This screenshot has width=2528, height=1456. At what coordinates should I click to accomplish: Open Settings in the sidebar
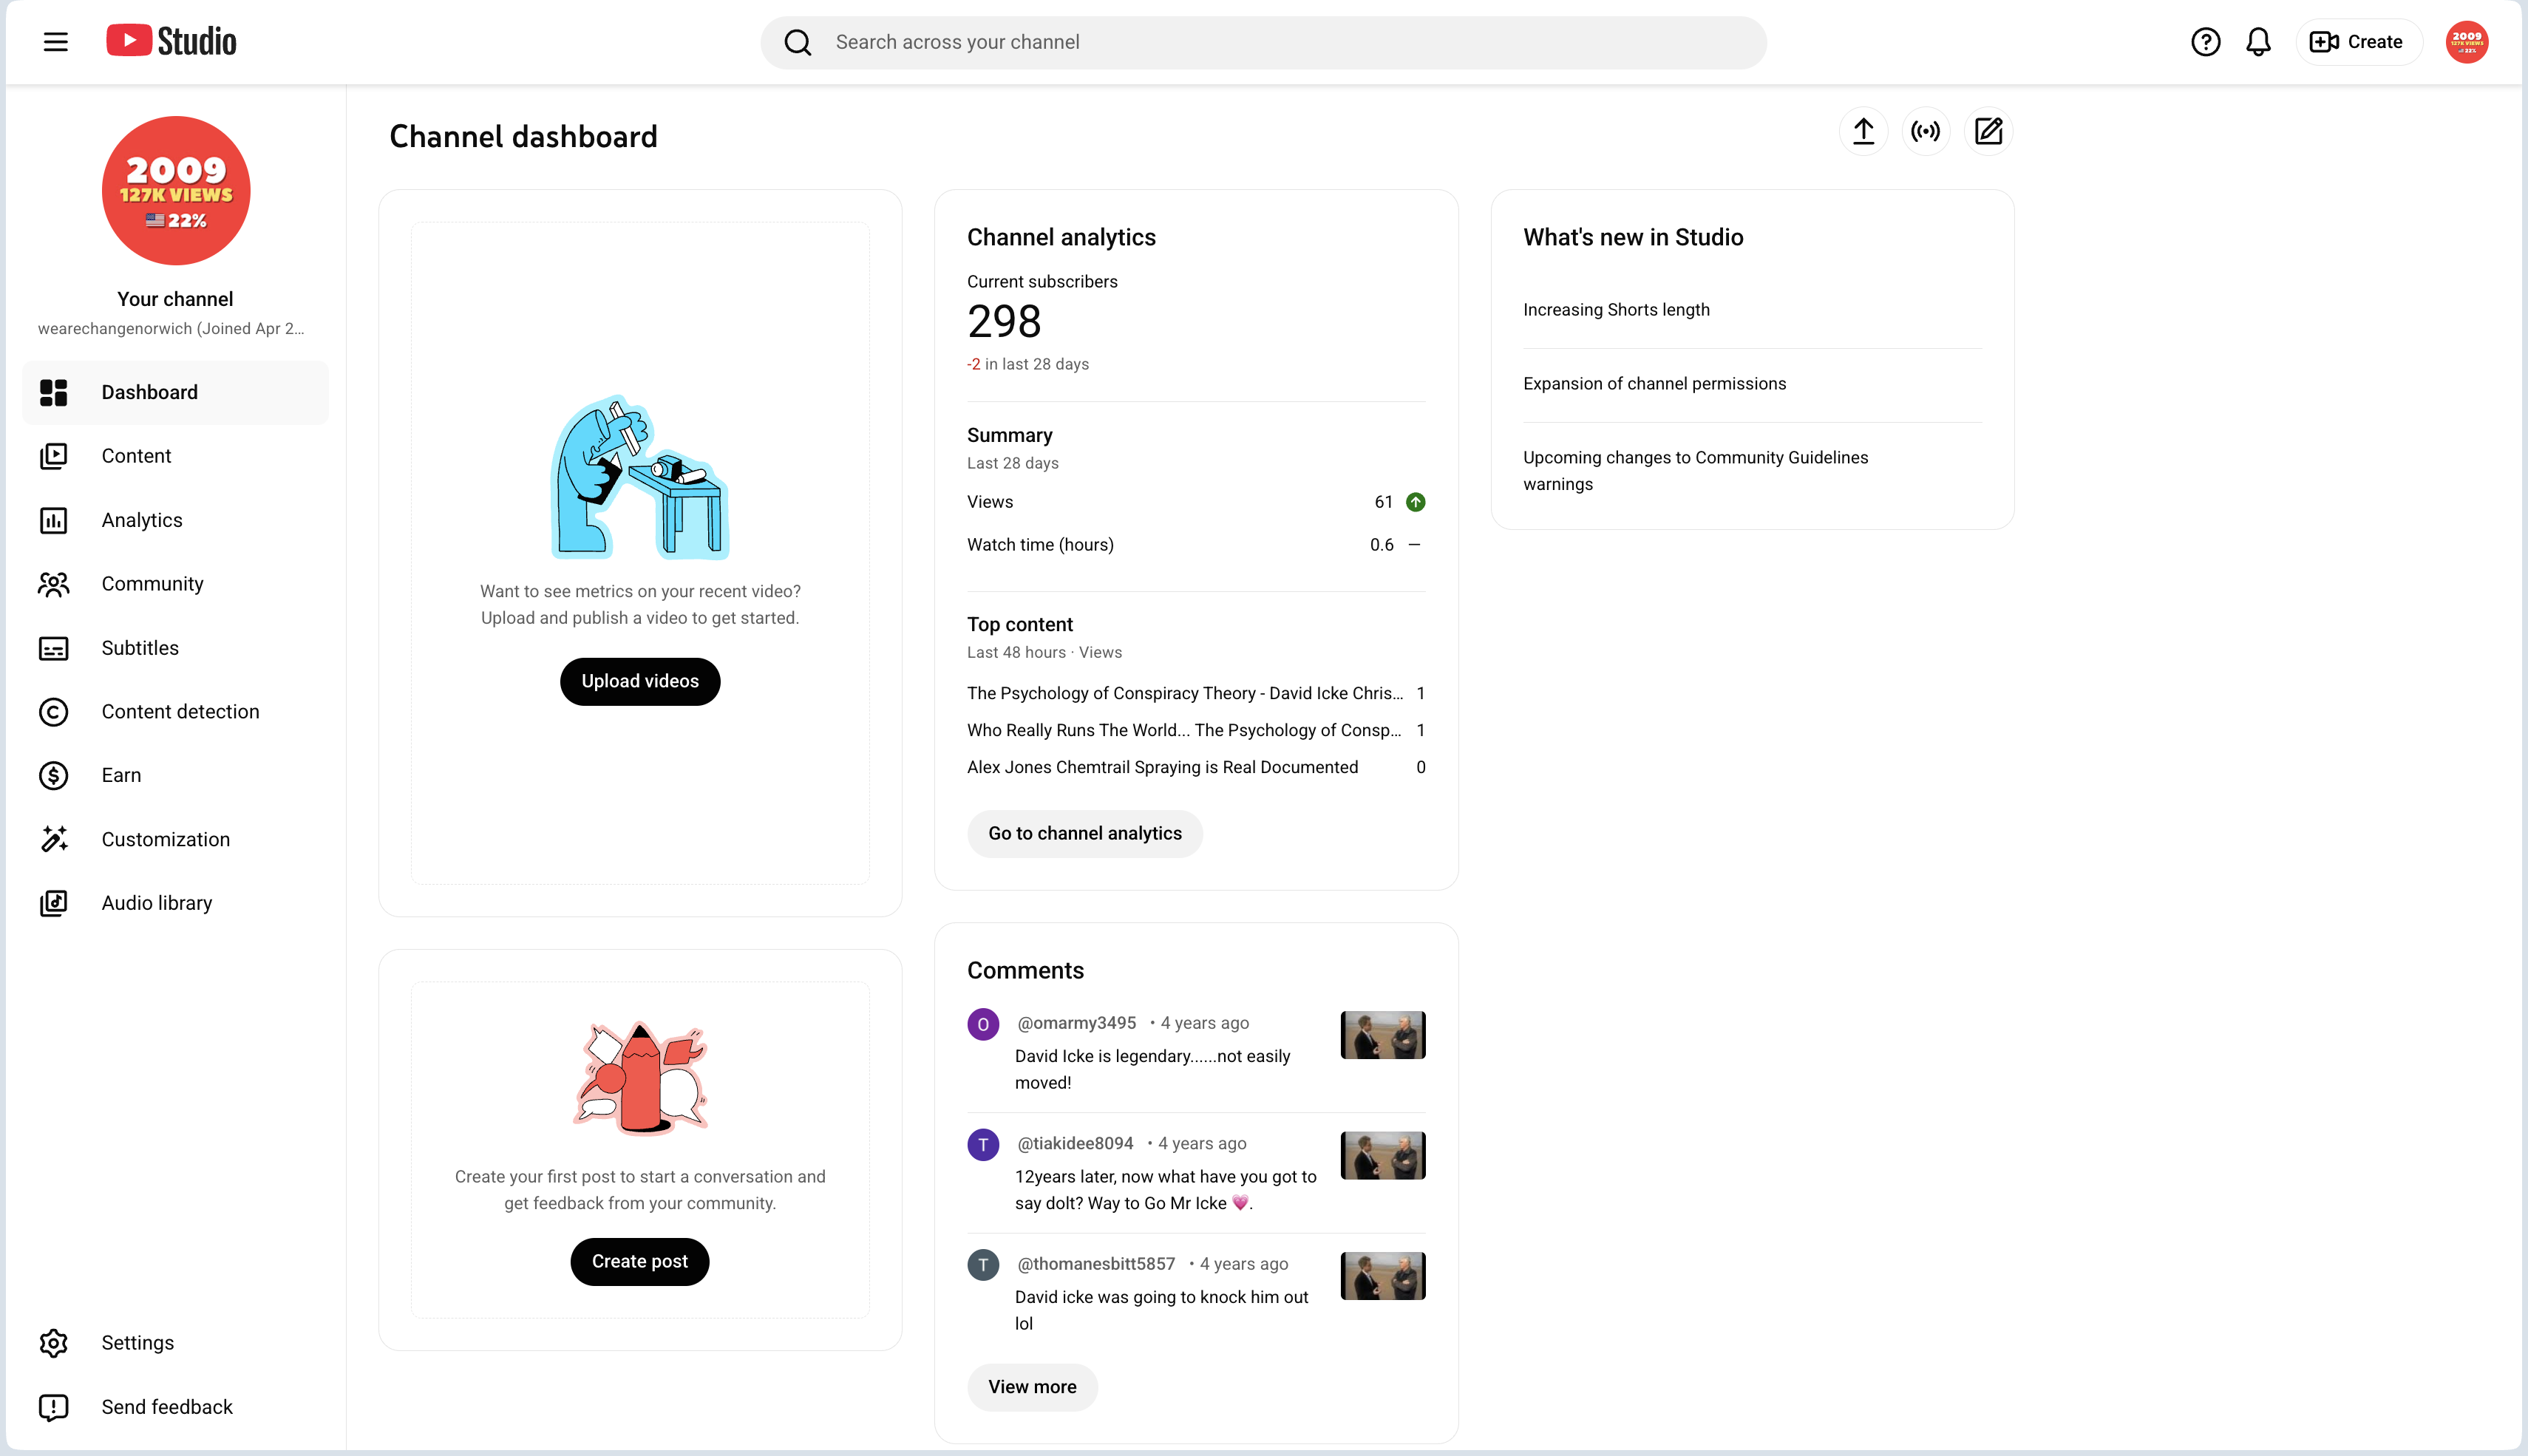coord(175,1343)
